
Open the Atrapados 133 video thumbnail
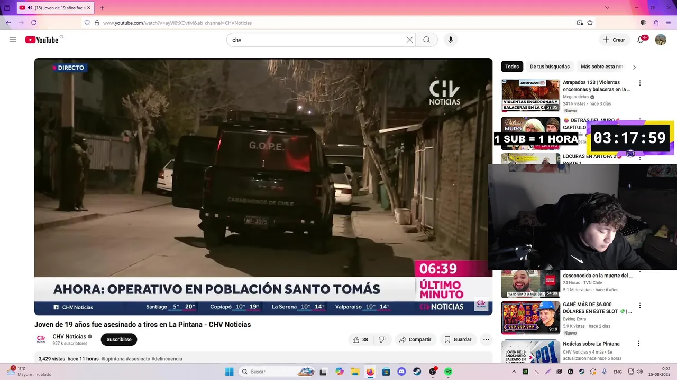530,96
